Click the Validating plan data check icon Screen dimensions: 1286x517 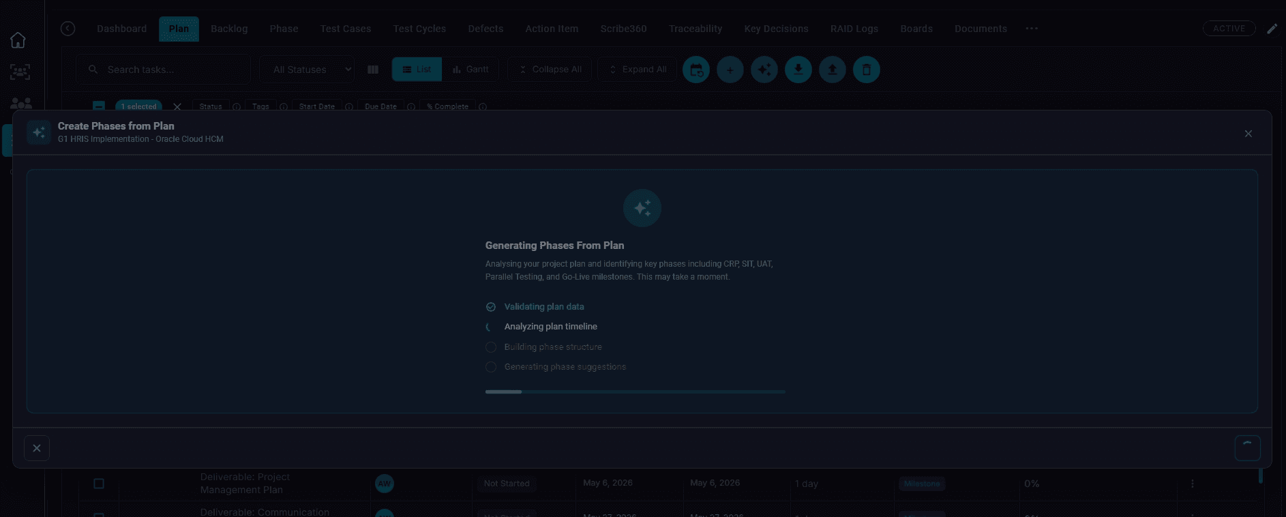pos(491,307)
